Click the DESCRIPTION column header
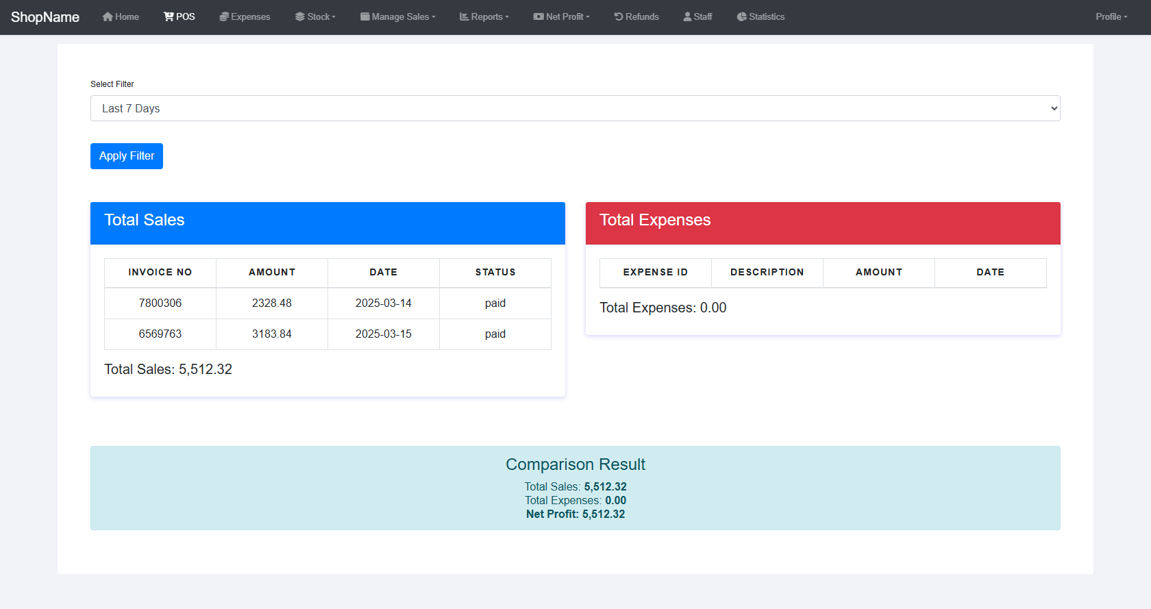1151x609 pixels. [x=767, y=273]
